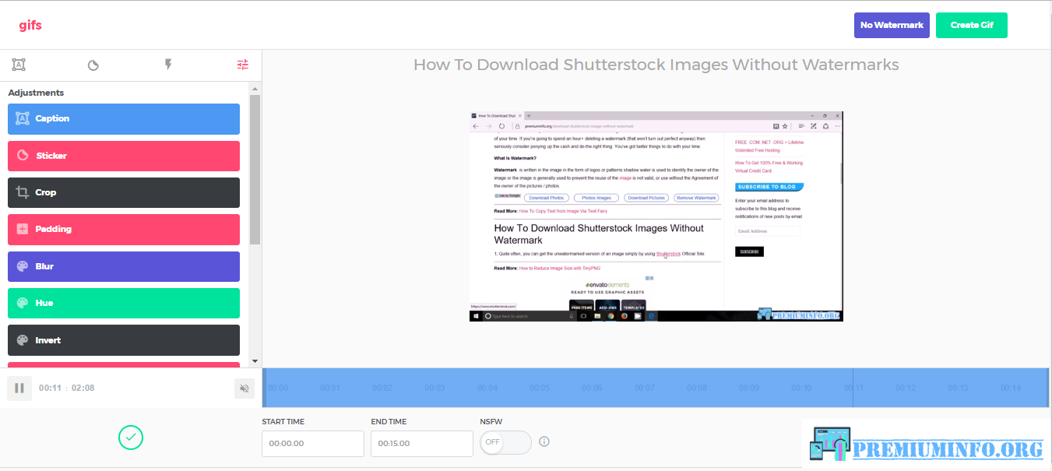Click the Create Gif button
1052x471 pixels.
point(972,25)
